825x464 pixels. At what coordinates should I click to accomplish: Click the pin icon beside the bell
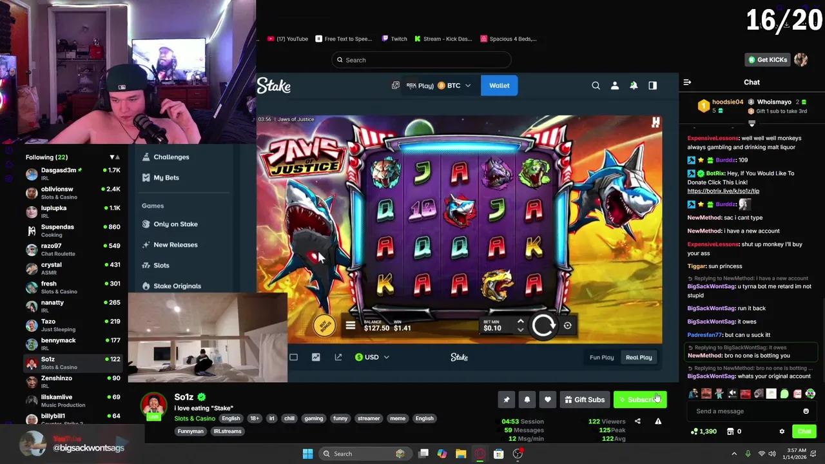507,400
